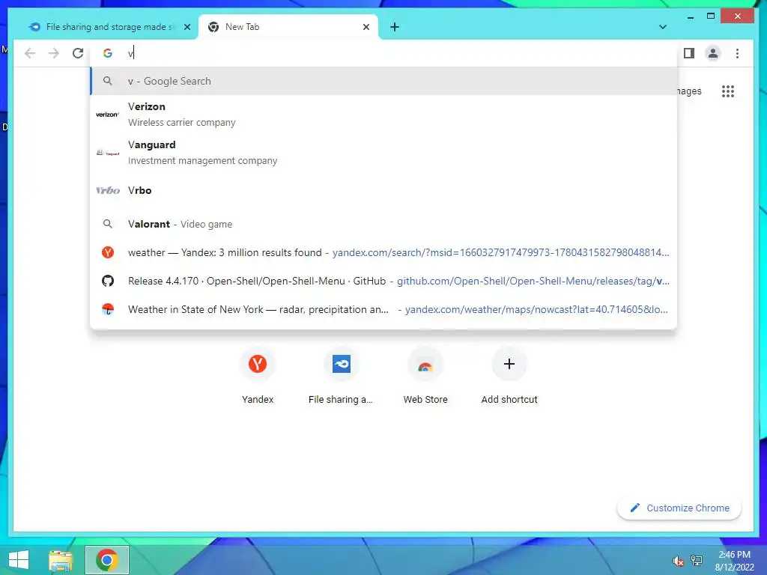
Task: Open the Yandex shortcut tile
Action: coord(258,376)
